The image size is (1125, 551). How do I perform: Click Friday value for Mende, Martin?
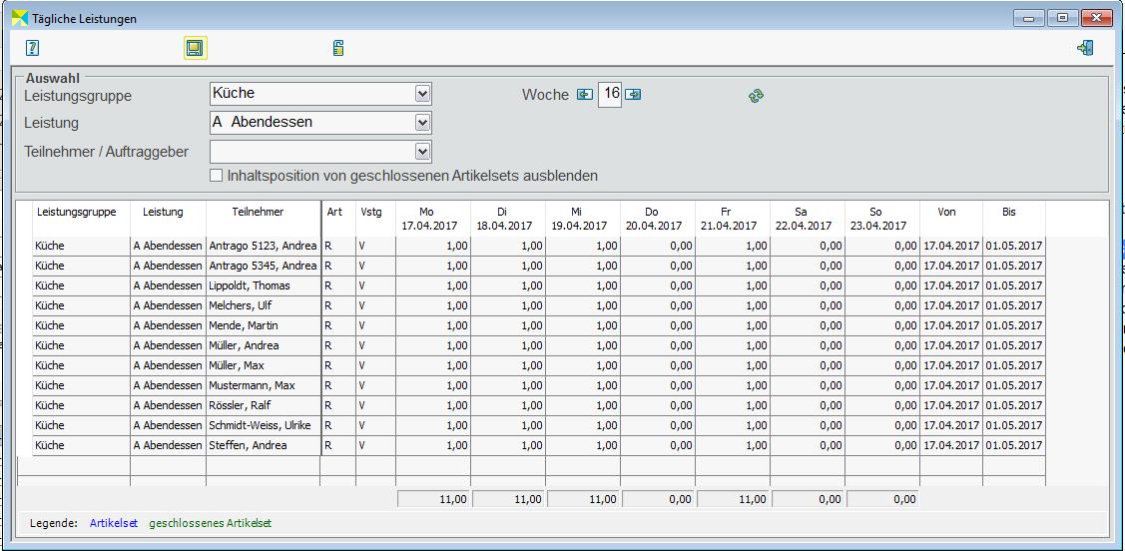733,325
